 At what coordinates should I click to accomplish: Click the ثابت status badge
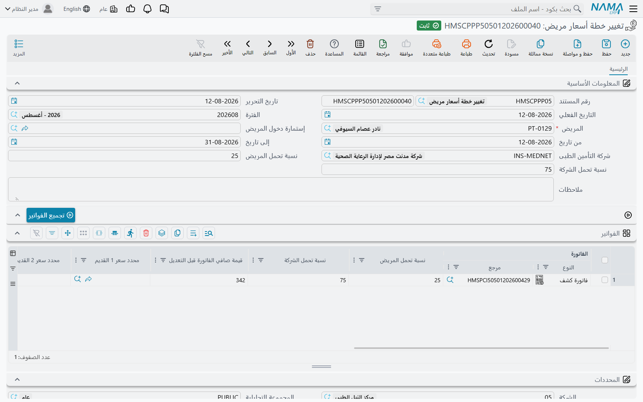[429, 26]
